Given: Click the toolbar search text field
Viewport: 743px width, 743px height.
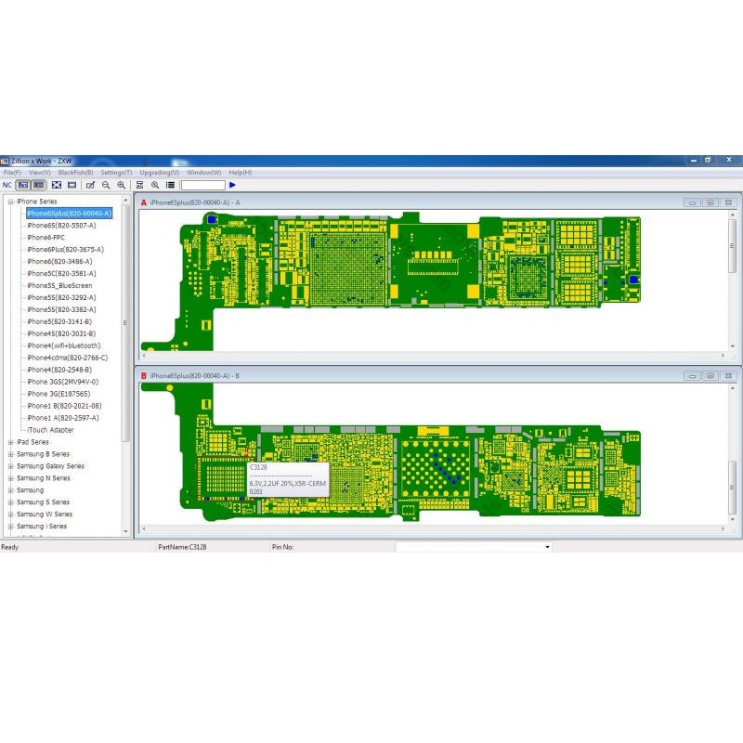Looking at the screenshot, I should click(202, 185).
